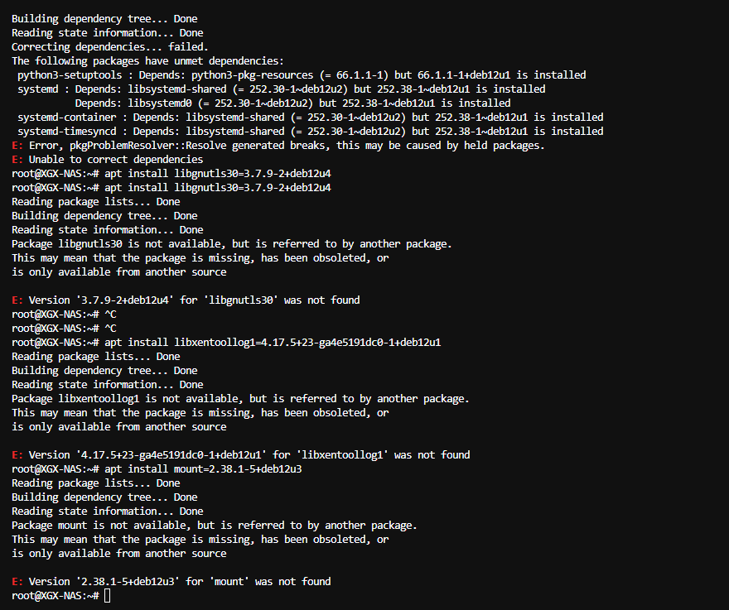The width and height of the screenshot is (729, 610).
Task: Click the libsystemd0 Depends line
Action: point(293,103)
